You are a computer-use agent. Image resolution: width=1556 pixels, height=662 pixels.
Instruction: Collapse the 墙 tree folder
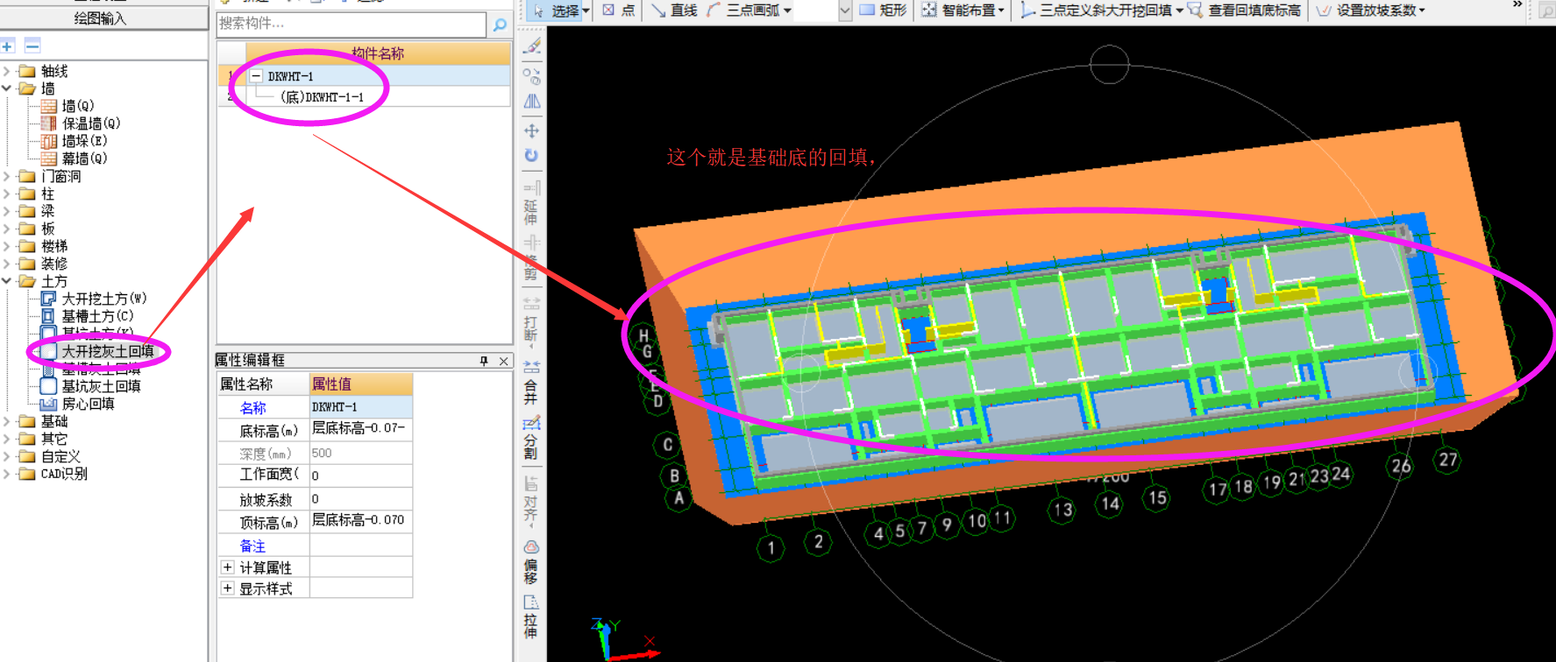[7, 88]
